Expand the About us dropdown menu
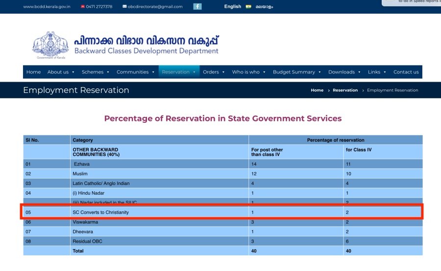Viewport: 441px width, 271px height. point(61,72)
